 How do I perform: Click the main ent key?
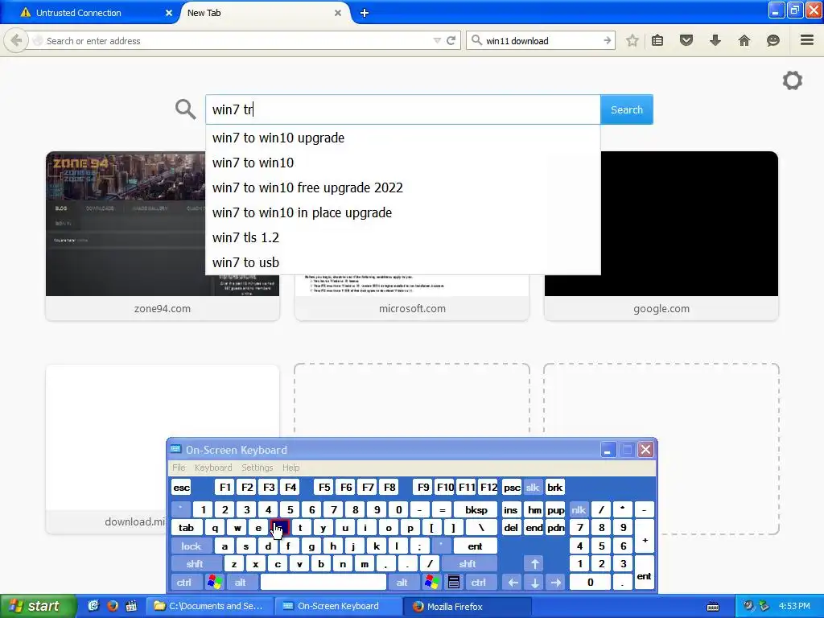coord(475,546)
